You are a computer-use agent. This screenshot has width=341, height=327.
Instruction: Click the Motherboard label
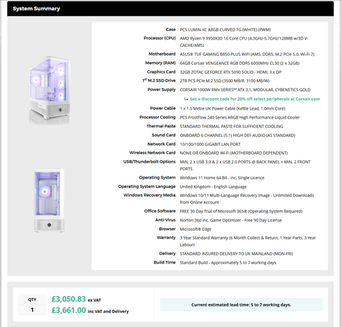[162, 54]
